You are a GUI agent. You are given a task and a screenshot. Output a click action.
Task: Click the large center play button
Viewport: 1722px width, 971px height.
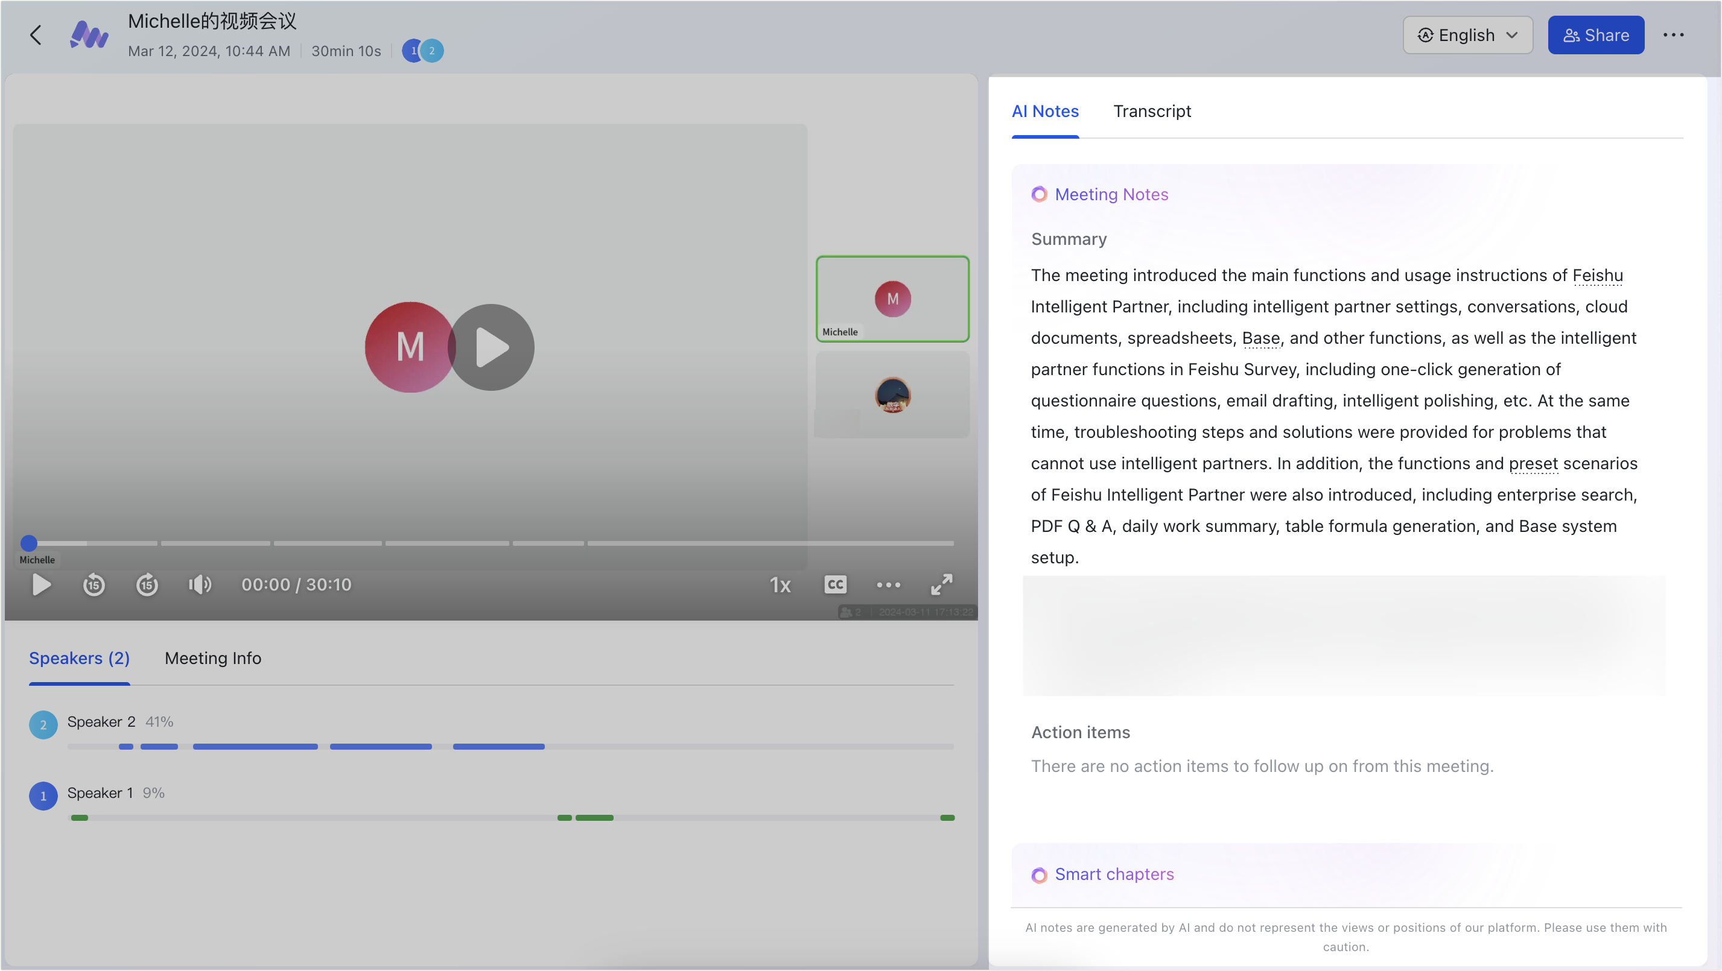pyautogui.click(x=491, y=347)
